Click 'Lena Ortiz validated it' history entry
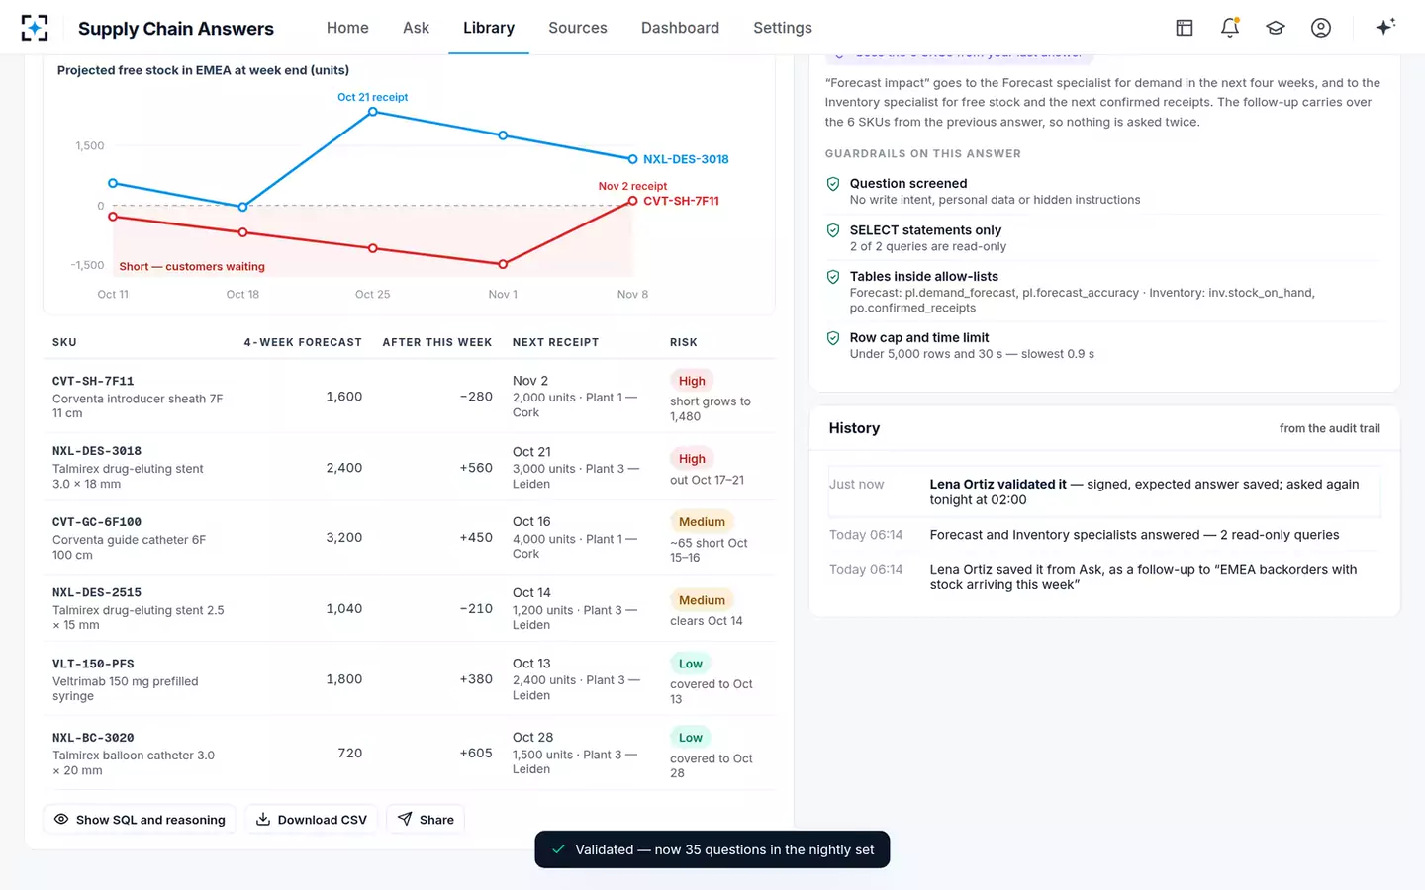The height and width of the screenshot is (890, 1425). pos(1104,491)
